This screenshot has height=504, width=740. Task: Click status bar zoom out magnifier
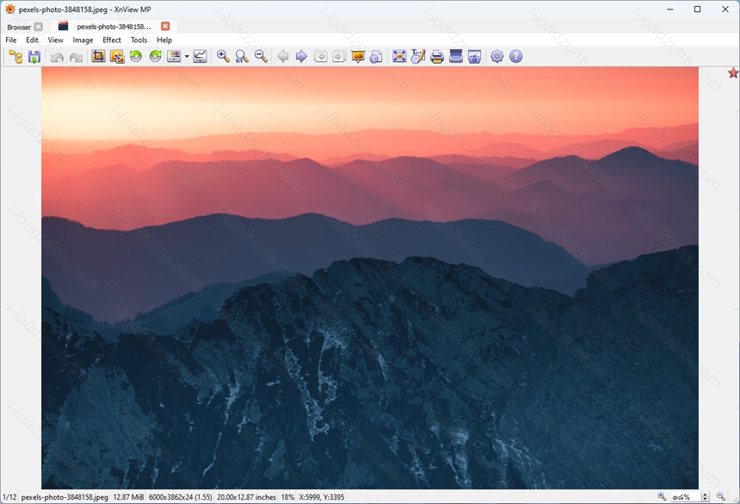point(721,496)
